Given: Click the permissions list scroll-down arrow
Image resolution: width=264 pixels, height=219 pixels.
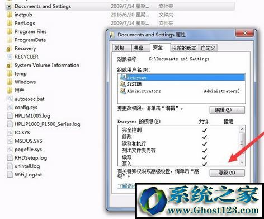Looking at the screenshot, I should (x=242, y=162).
